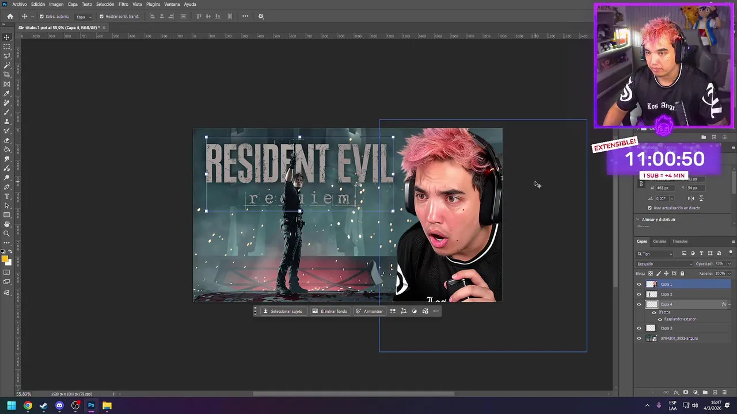Select the Brush tool

7,112
